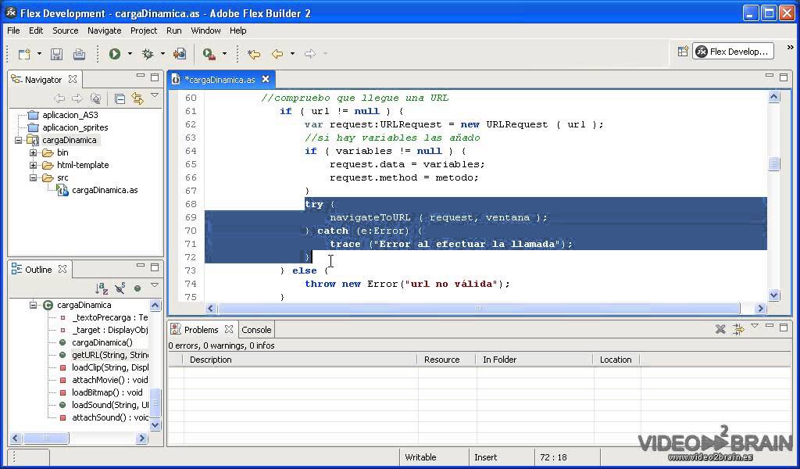
Task: Select getURL method in Outline
Action: pyautogui.click(x=110, y=355)
